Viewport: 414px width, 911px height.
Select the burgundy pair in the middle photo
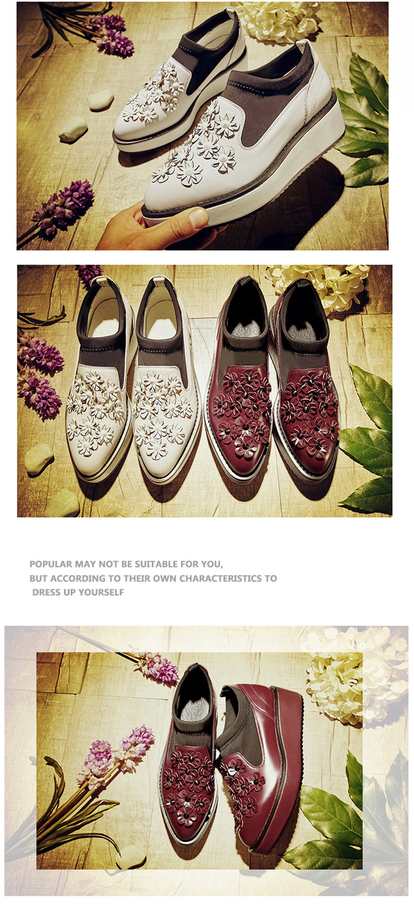point(273,378)
